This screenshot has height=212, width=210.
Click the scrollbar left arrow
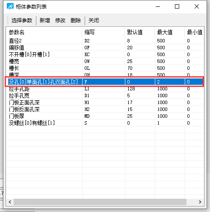(10, 202)
